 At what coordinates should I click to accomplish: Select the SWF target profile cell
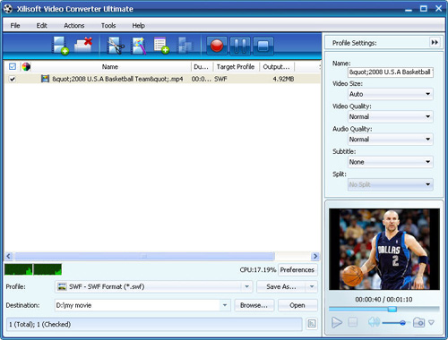[x=220, y=79]
